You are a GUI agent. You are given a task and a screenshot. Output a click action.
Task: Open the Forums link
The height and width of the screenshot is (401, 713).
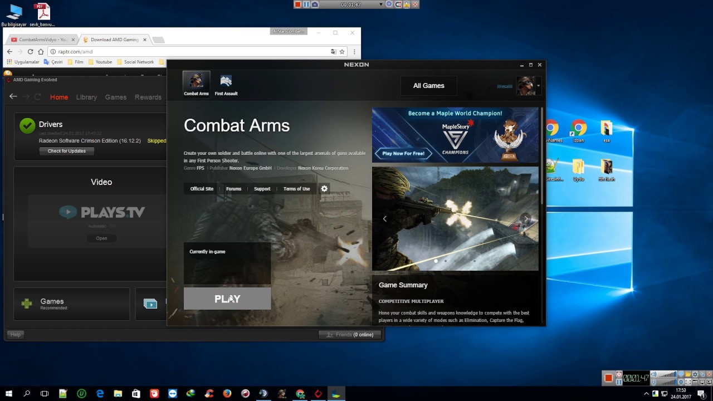click(x=233, y=189)
